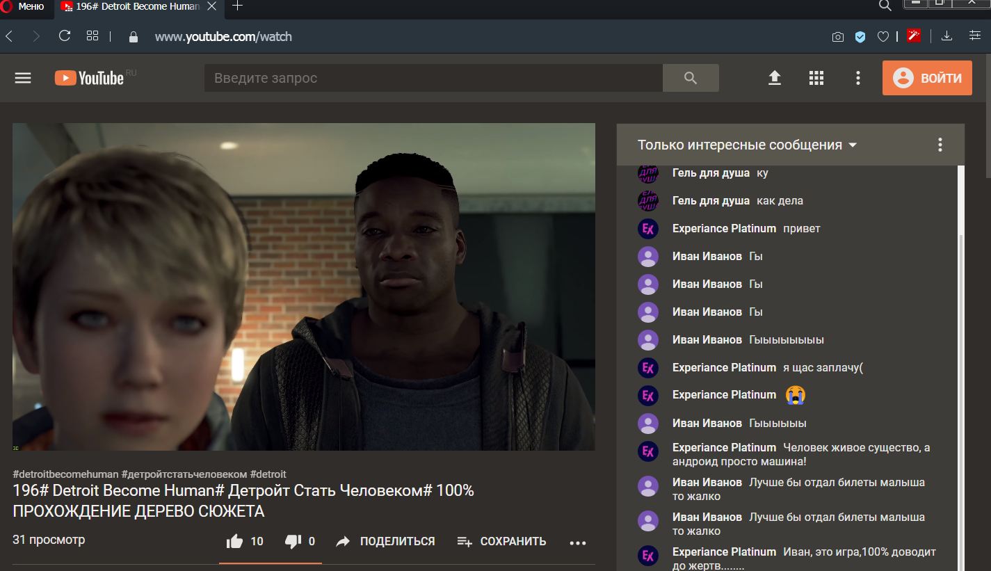Open the chat three-dot options menu

pyautogui.click(x=940, y=145)
